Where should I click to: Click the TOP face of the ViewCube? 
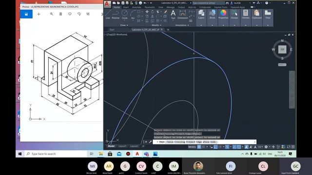(x=282, y=50)
